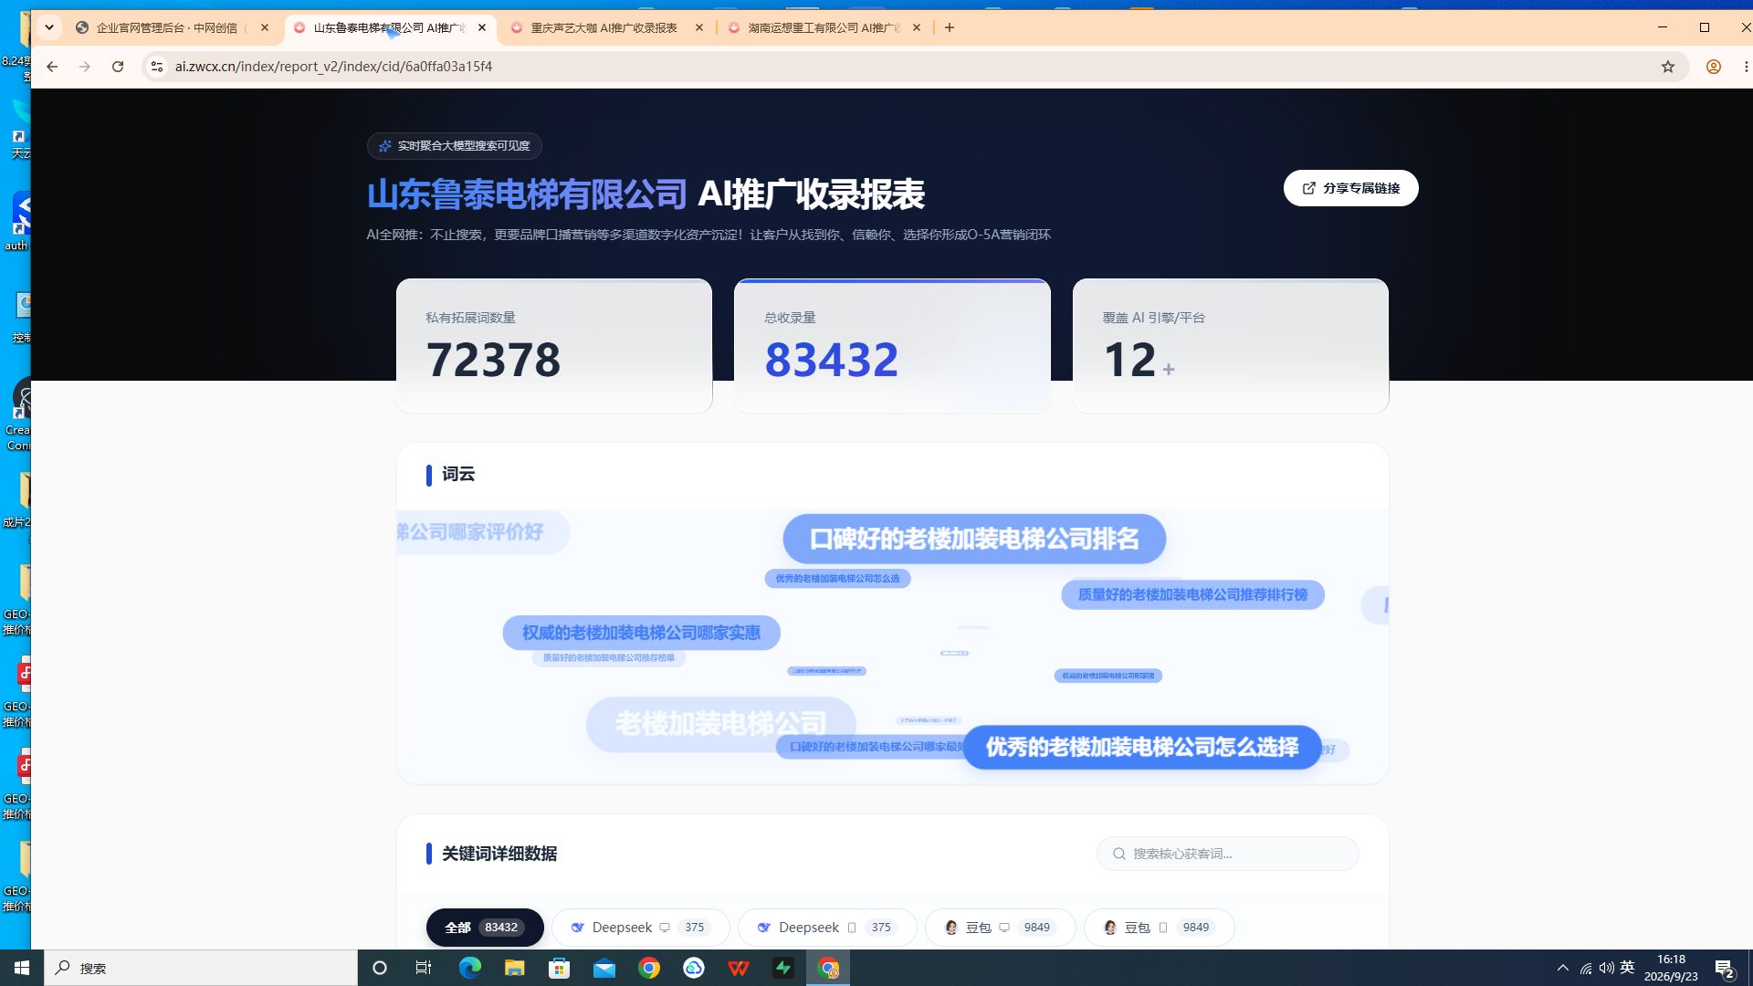
Task: View site information icon in address bar
Action: [157, 67]
